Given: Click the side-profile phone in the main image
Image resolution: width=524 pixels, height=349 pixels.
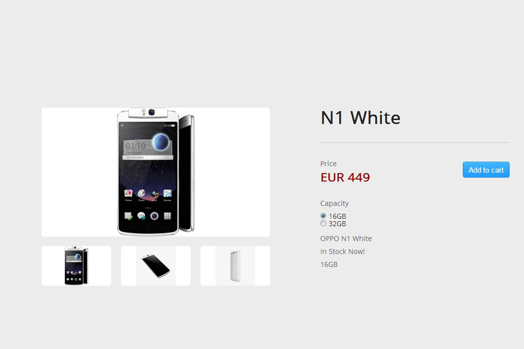Looking at the screenshot, I should [x=187, y=173].
